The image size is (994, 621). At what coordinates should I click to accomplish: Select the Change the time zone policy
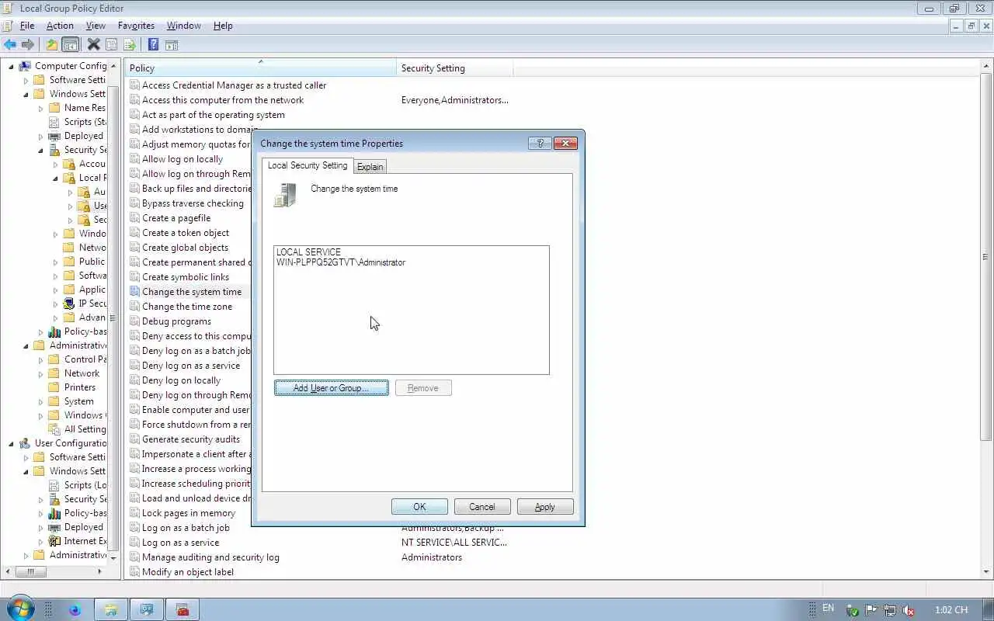pyautogui.click(x=186, y=307)
